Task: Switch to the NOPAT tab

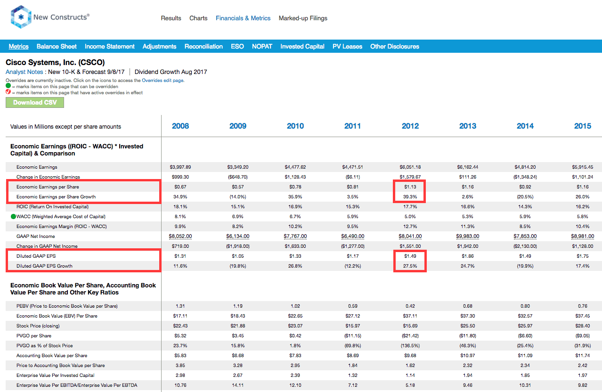Action: tap(262, 46)
